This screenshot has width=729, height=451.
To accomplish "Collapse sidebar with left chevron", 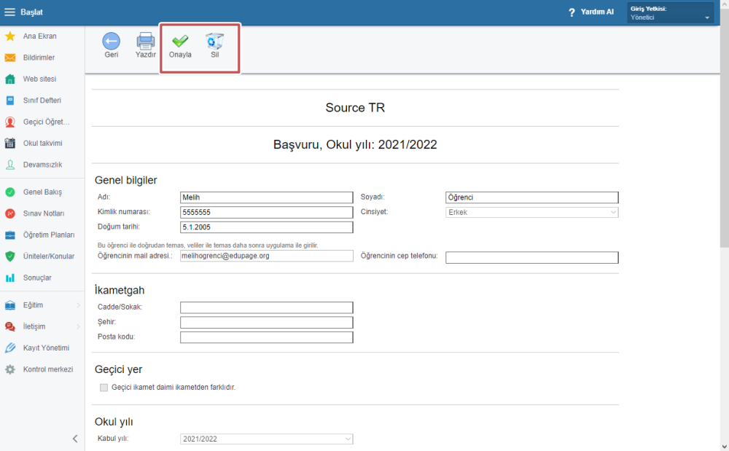I will tap(75, 439).
